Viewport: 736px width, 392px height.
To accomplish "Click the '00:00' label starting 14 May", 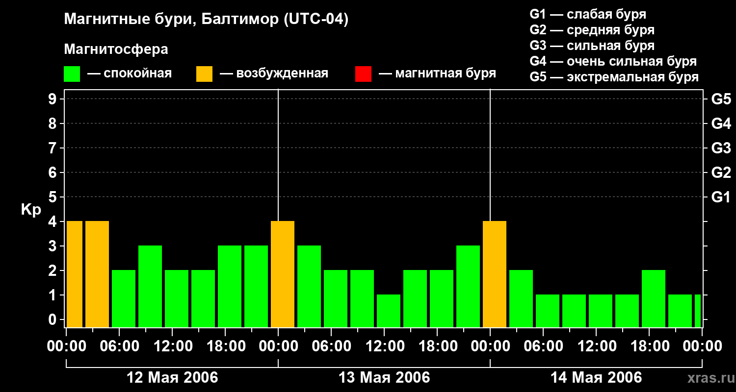I will pos(490,346).
